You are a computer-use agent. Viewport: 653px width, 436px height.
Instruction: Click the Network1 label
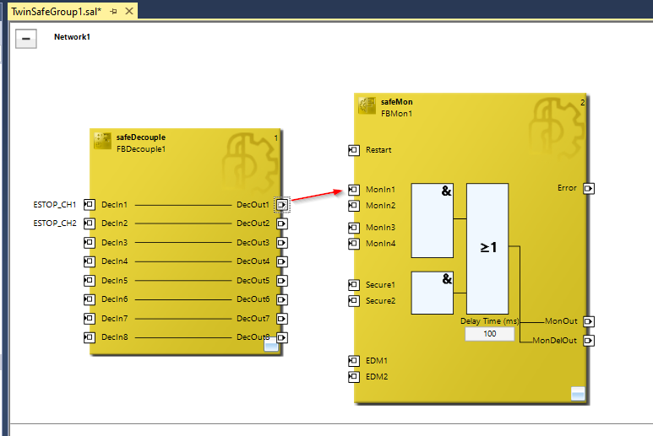(x=72, y=36)
